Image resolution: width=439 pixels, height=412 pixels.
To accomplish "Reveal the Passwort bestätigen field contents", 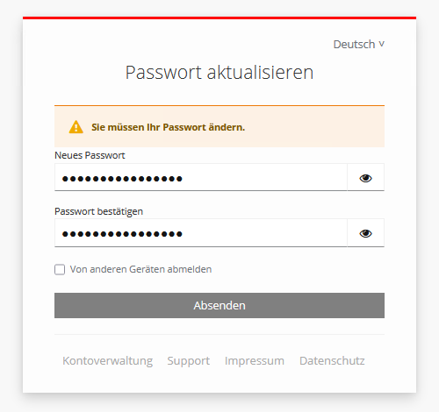I will [x=365, y=233].
